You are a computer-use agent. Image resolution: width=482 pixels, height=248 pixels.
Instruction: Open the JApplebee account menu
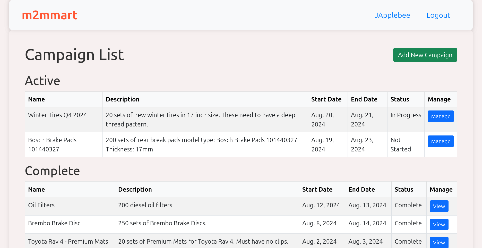point(392,15)
